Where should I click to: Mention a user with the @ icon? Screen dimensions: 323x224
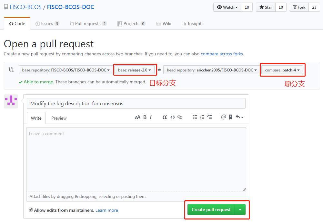(224, 117)
